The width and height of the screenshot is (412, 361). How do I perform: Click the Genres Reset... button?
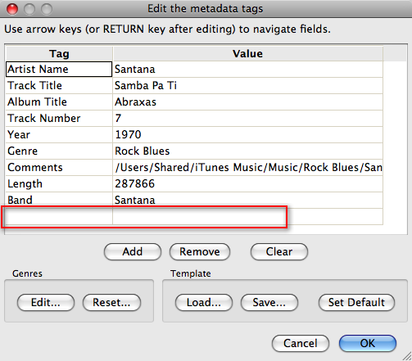pyautogui.click(x=111, y=302)
